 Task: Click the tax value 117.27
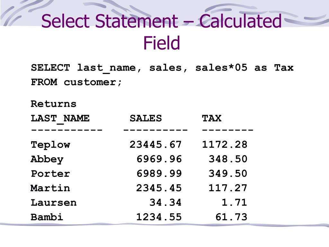pyautogui.click(x=228, y=188)
